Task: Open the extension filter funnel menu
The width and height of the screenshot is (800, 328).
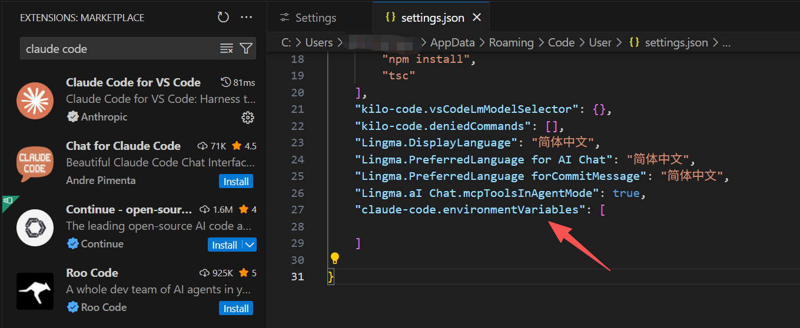Action: (x=246, y=49)
